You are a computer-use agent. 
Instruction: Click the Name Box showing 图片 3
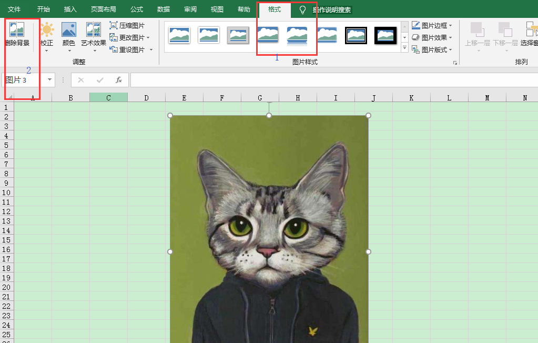23,80
